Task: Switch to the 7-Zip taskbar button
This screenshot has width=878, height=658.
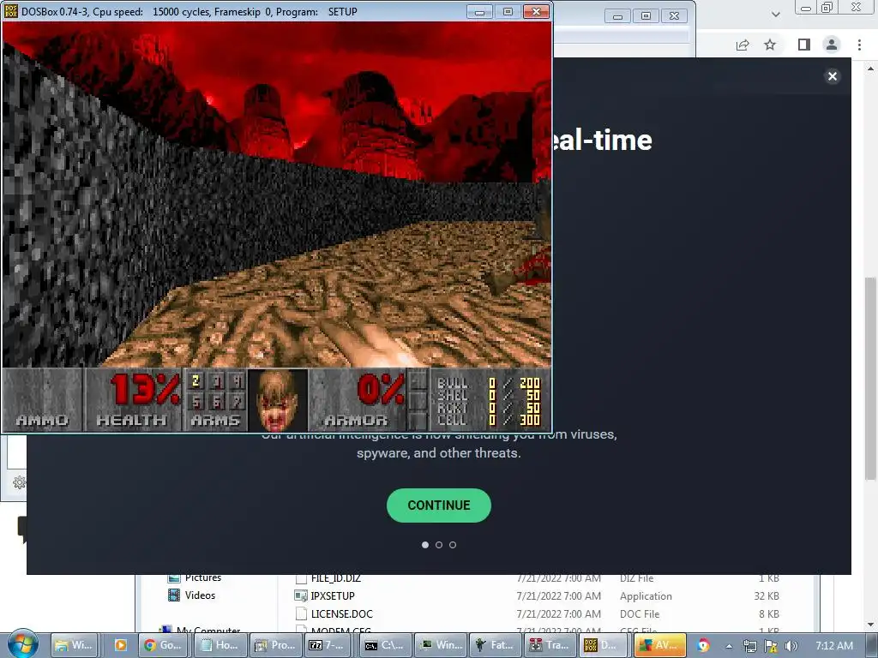Action: coord(327,645)
